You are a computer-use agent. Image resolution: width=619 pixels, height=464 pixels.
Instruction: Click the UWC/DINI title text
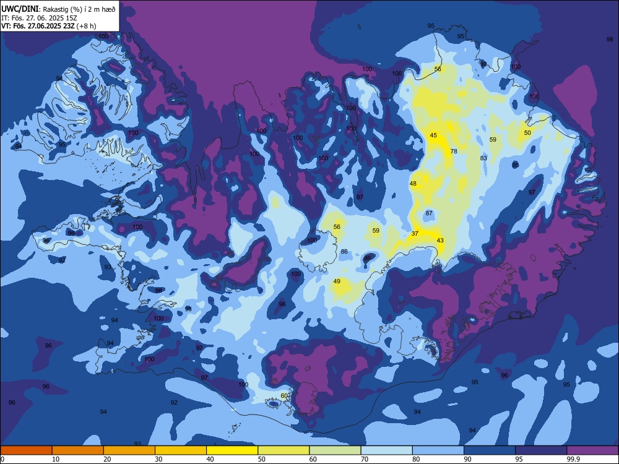click(x=20, y=9)
